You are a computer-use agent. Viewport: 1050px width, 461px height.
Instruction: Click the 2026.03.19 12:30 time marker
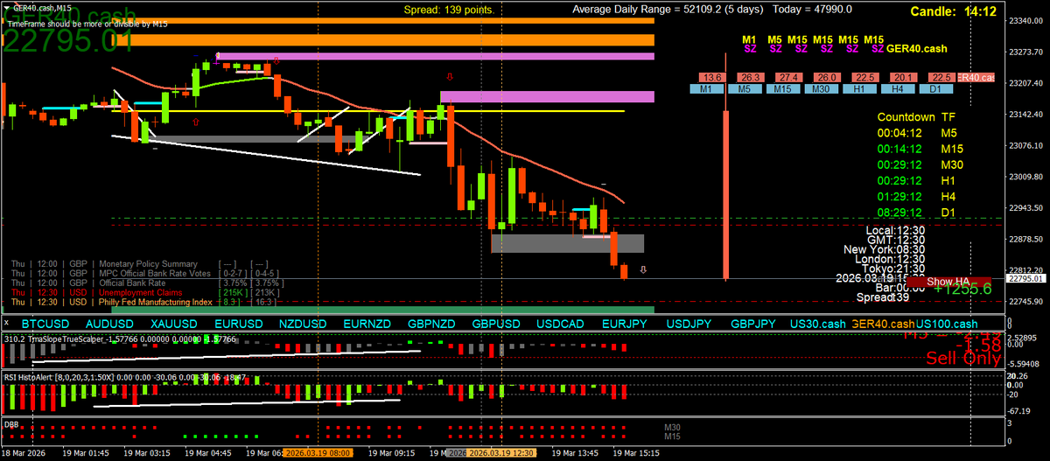pyautogui.click(x=503, y=454)
